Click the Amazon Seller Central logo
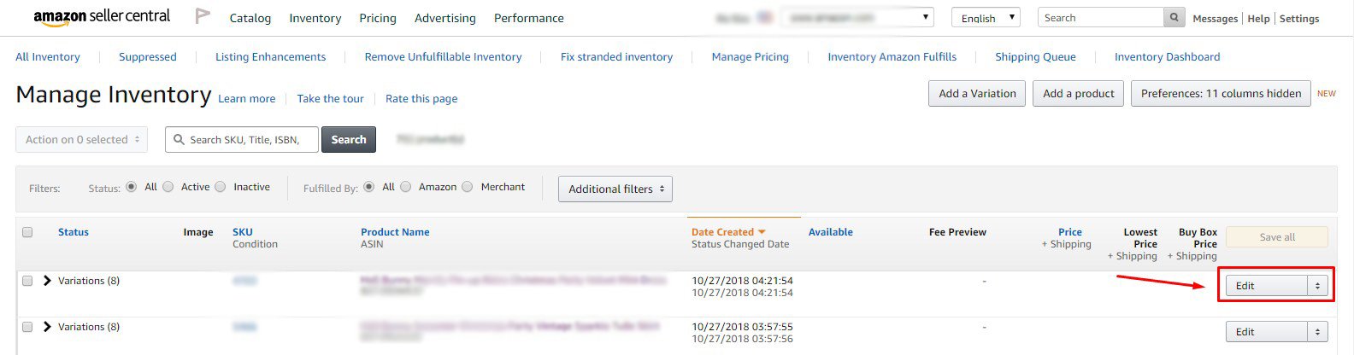 102,17
